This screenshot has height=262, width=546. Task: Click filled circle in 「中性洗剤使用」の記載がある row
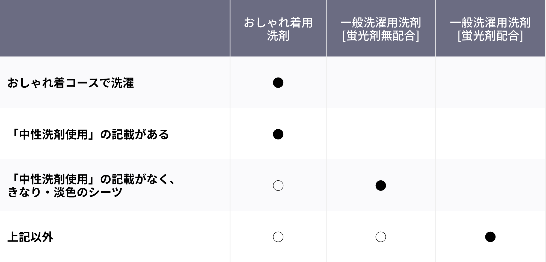coord(278,134)
